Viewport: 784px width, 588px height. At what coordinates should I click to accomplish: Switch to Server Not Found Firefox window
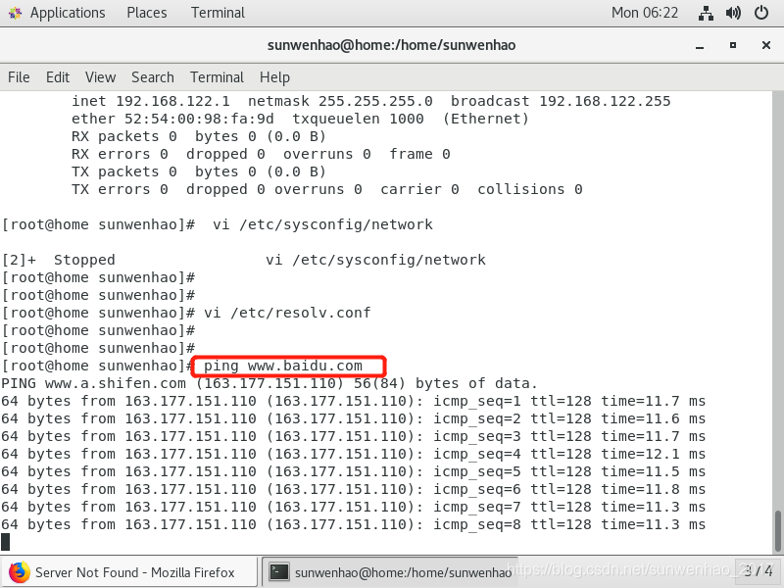[x=129, y=572]
